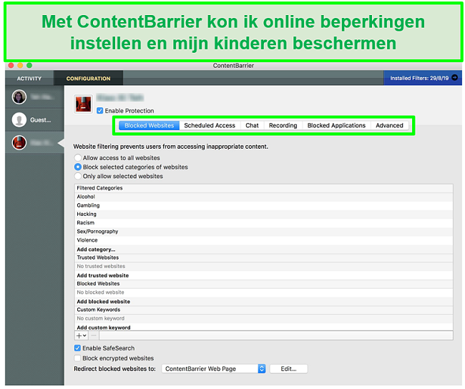Click Add trusted website
The height and width of the screenshot is (389, 465).
click(103, 275)
